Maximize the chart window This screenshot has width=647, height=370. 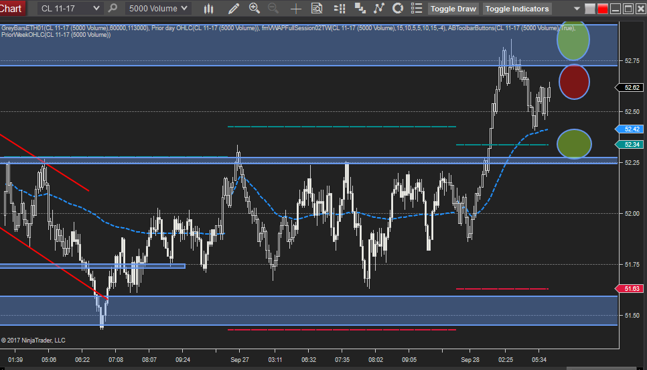click(628, 9)
